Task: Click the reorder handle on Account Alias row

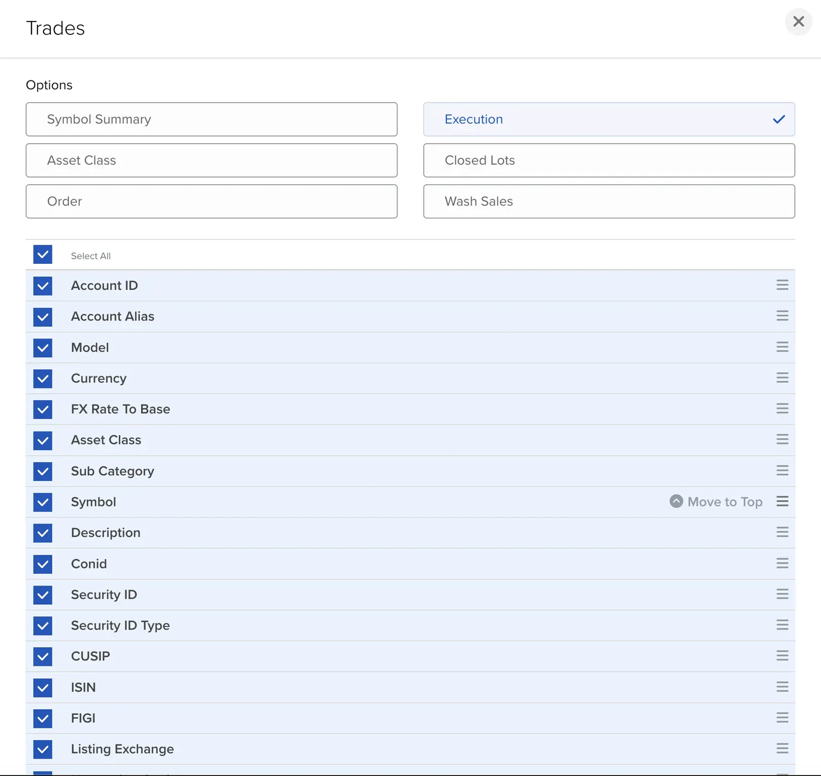Action: point(782,316)
